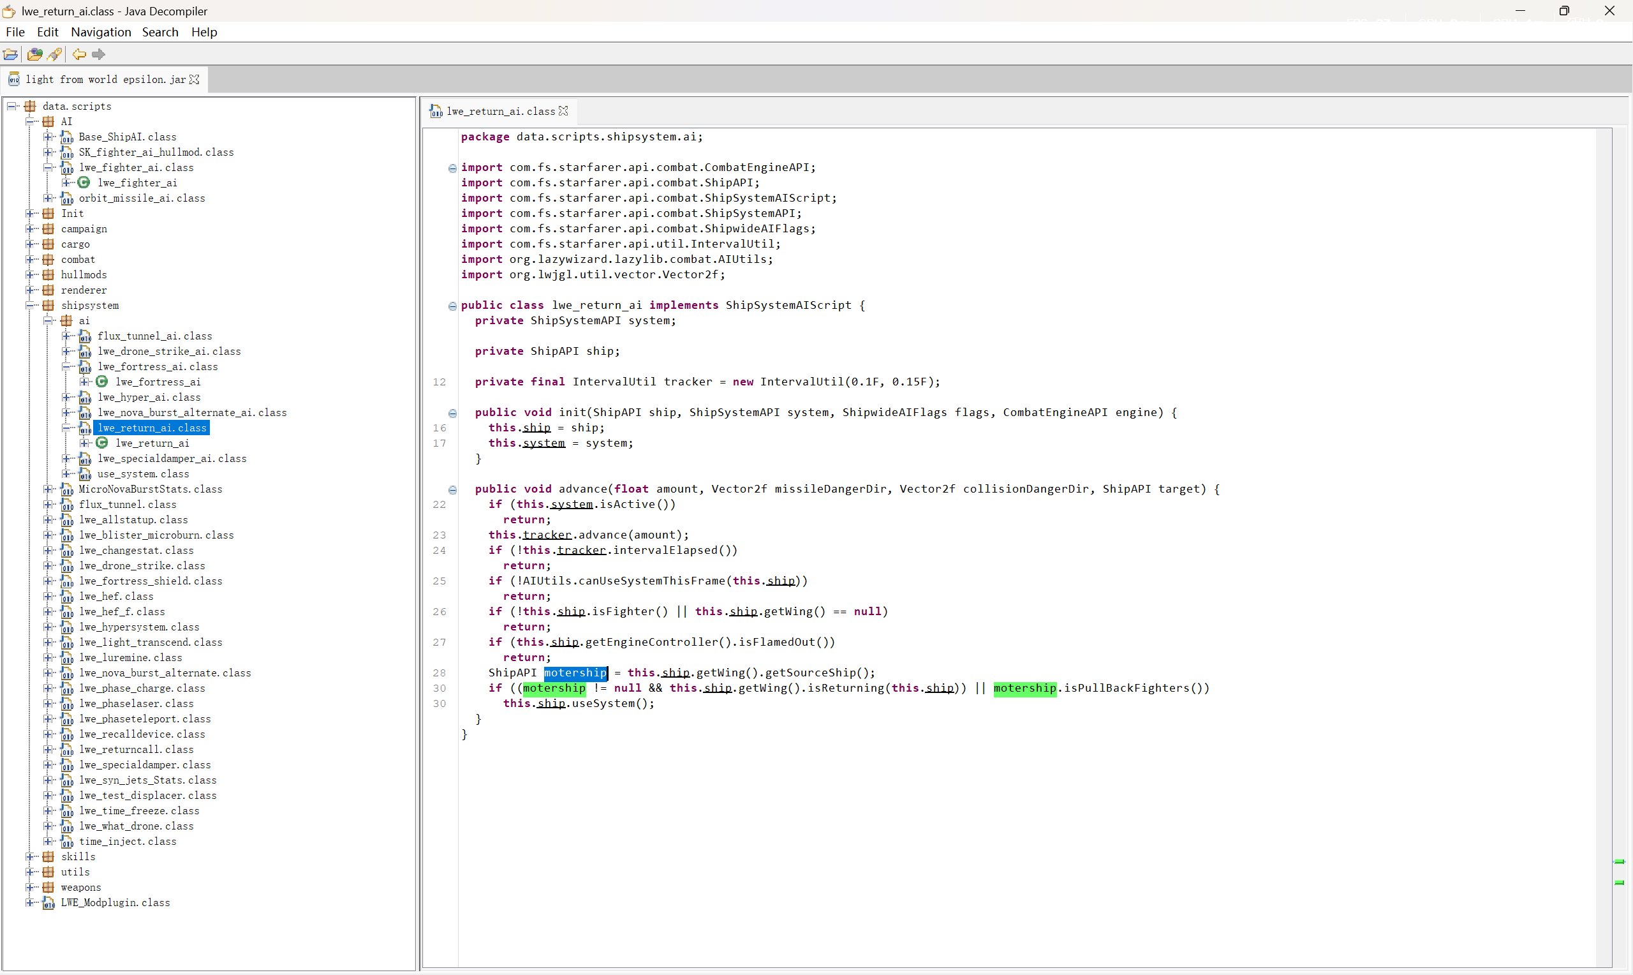Click the Search toolbar icon
The height and width of the screenshot is (975, 1633).
[55, 54]
